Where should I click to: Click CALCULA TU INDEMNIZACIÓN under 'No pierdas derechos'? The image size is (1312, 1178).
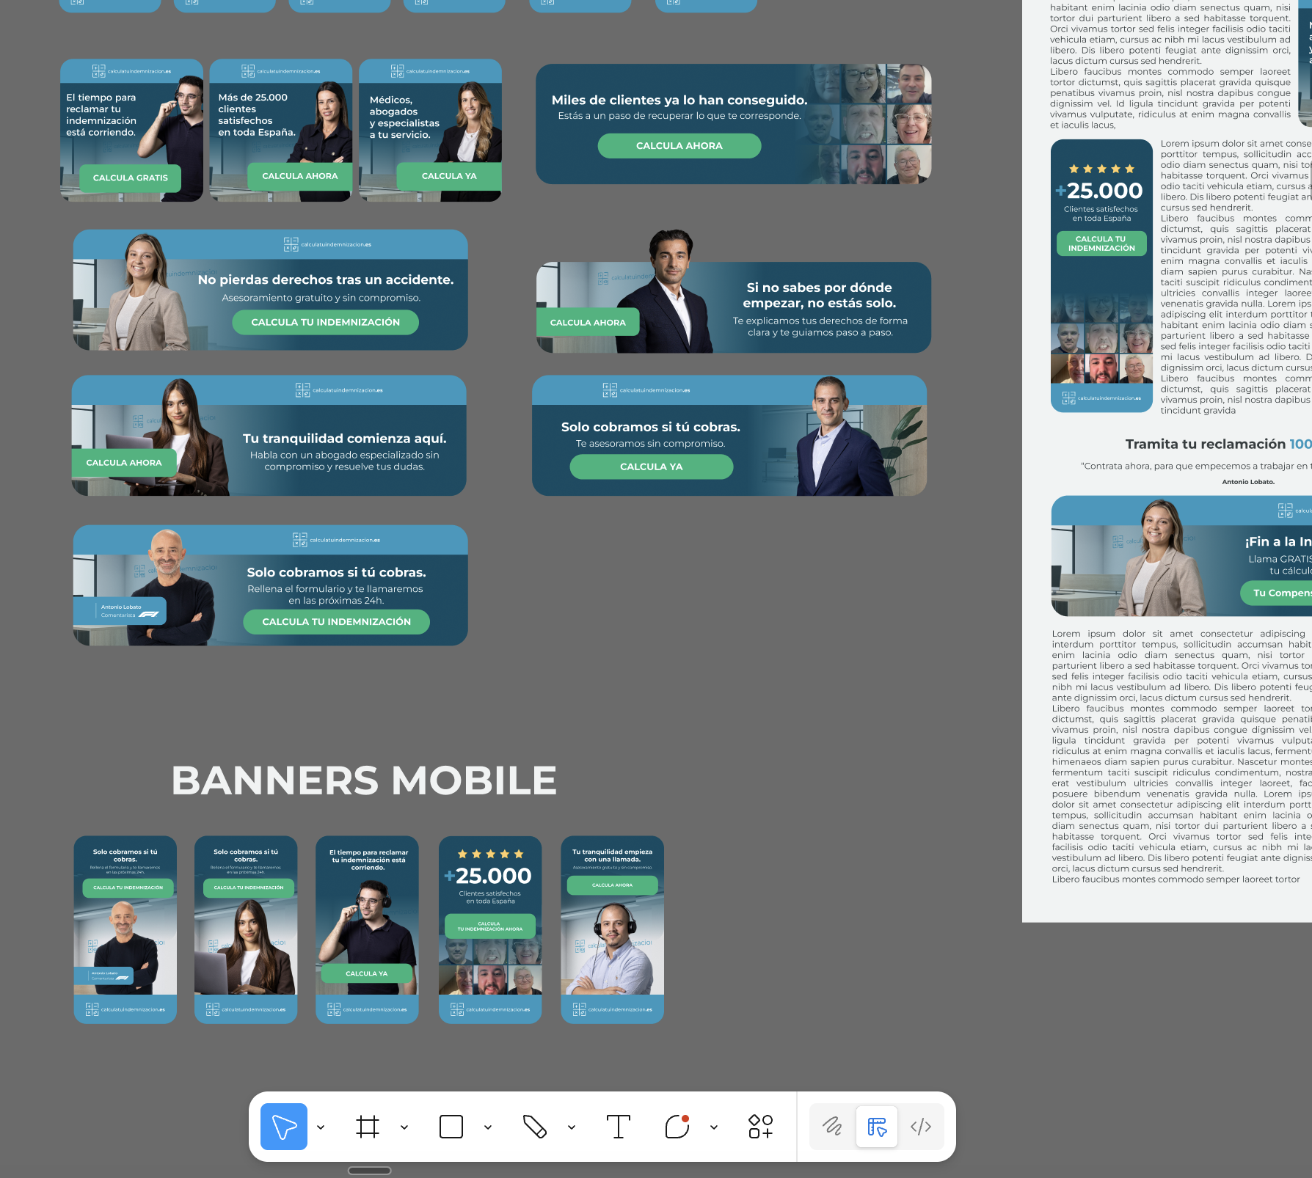point(326,323)
